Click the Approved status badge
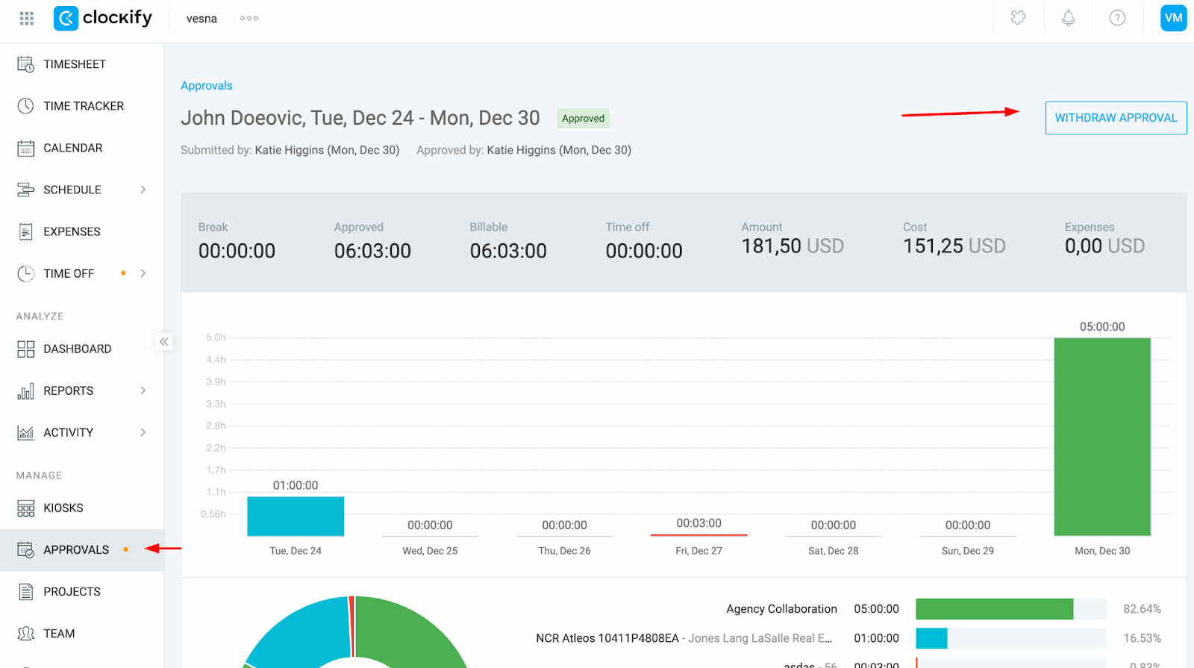Image resolution: width=1194 pixels, height=668 pixels. pyautogui.click(x=584, y=118)
